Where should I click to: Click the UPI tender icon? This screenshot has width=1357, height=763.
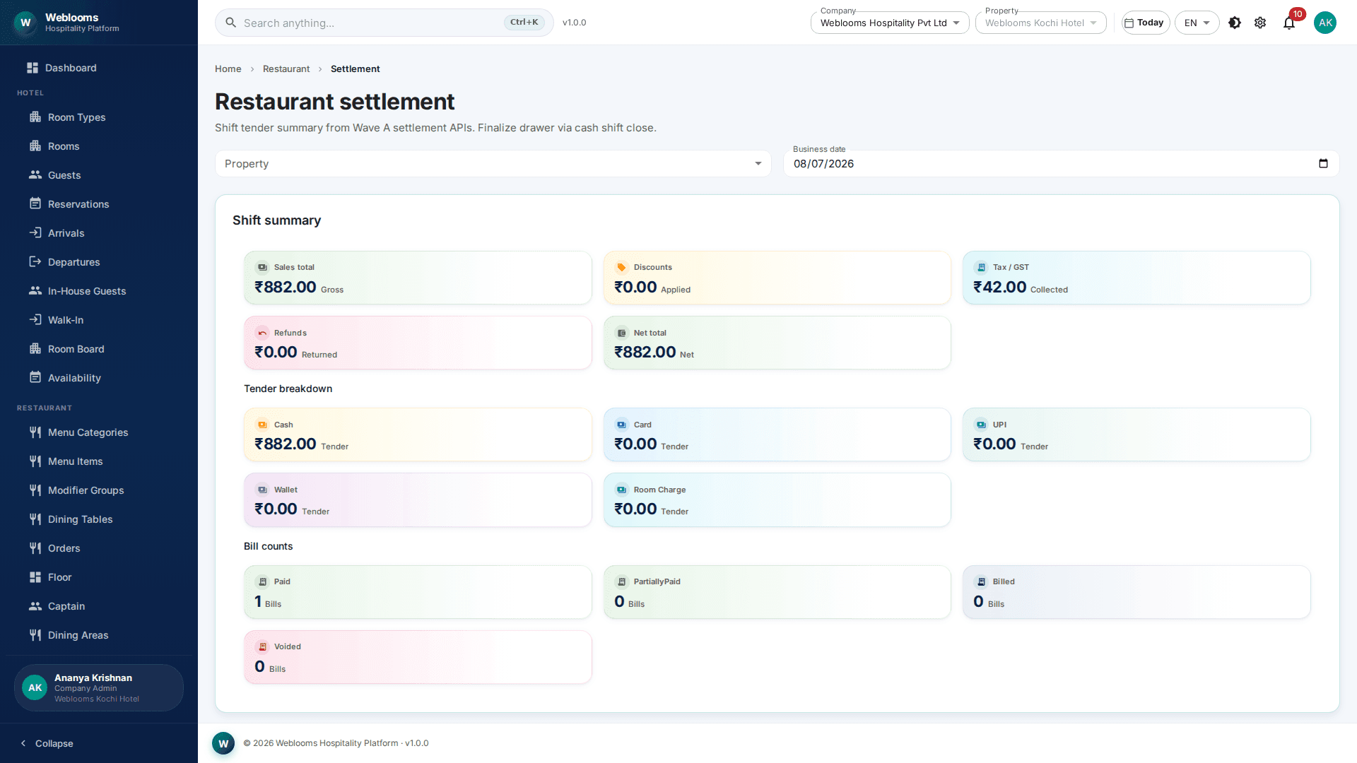[981, 425]
